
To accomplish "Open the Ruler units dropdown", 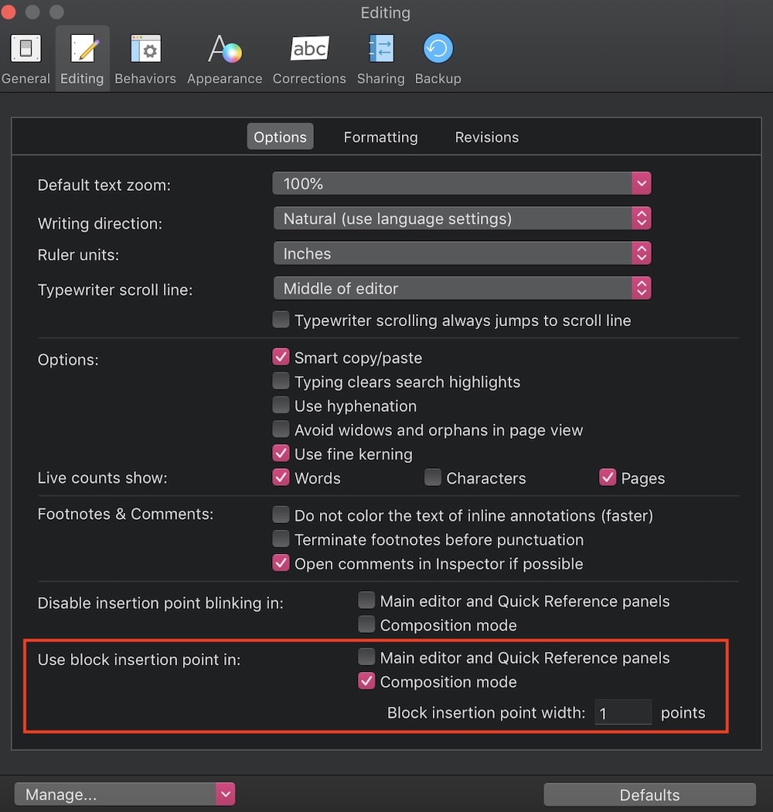I will click(x=461, y=253).
